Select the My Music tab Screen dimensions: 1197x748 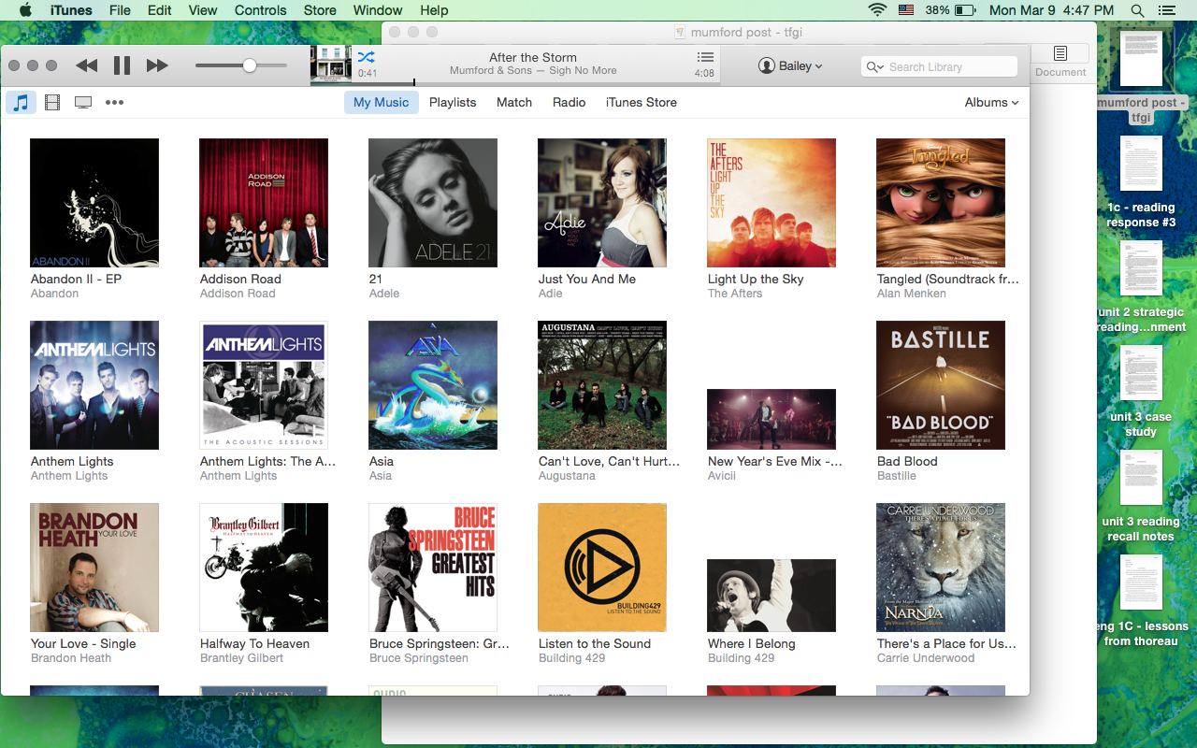pyautogui.click(x=381, y=103)
